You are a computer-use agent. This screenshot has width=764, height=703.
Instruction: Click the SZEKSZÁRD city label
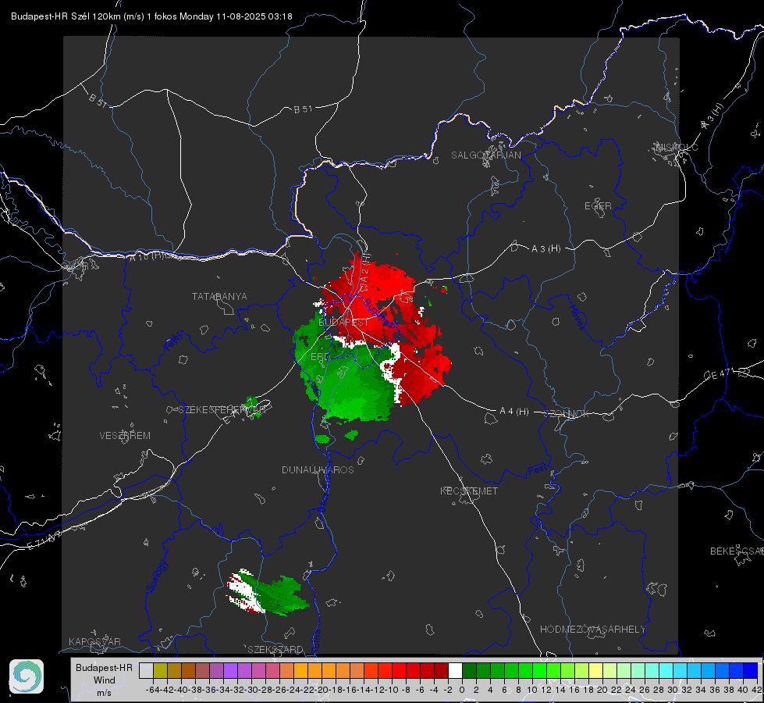coord(275,649)
